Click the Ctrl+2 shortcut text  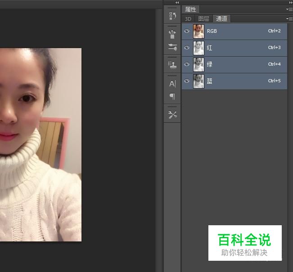tap(274, 31)
